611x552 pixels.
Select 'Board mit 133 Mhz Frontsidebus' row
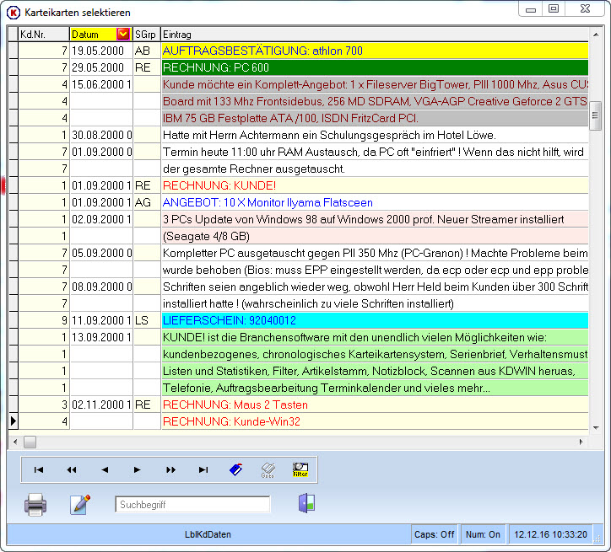pos(375,101)
